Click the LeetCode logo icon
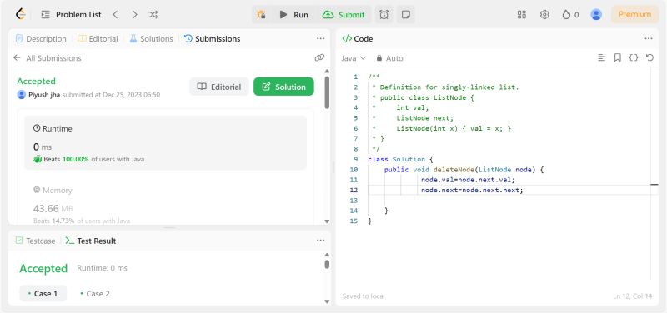Image resolution: width=667 pixels, height=313 pixels. point(20,14)
